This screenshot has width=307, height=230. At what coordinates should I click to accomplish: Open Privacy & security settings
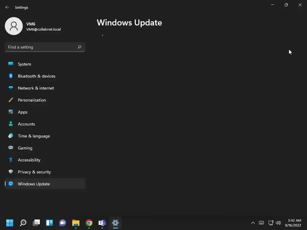[x=45, y=172]
